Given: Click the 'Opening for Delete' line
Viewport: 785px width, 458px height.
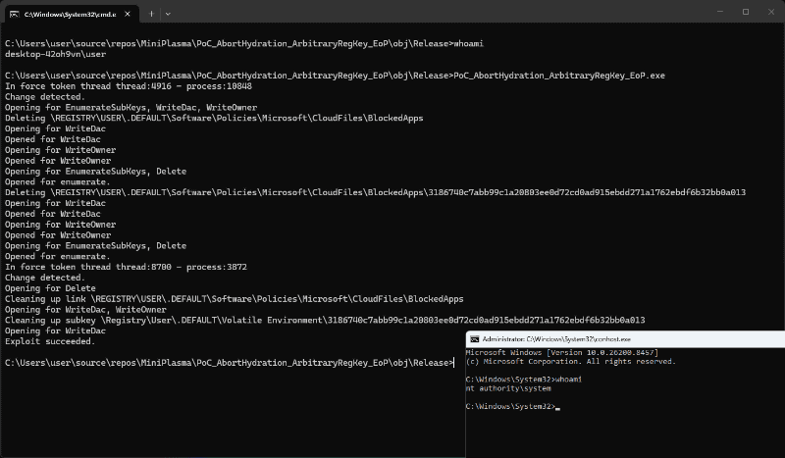Looking at the screenshot, I should 50,288.
